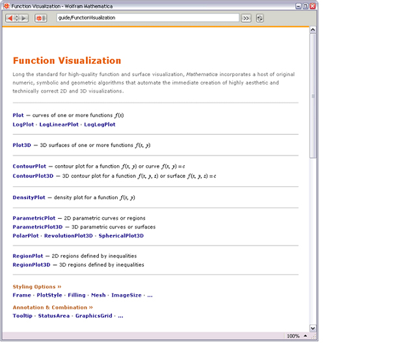Open the RegionPlot link

tap(28, 256)
